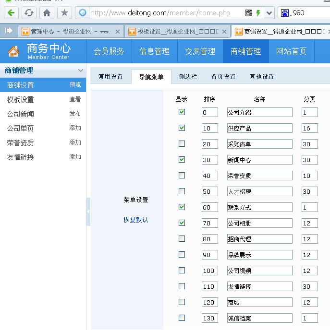
Task: Uncheck display for 联系方式 row
Action: [182, 207]
